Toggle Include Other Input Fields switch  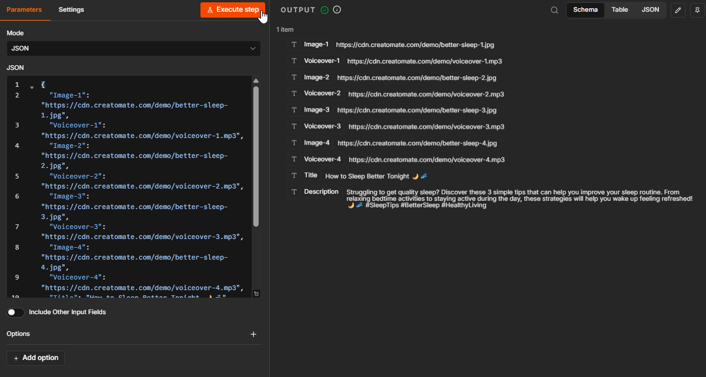tap(16, 312)
